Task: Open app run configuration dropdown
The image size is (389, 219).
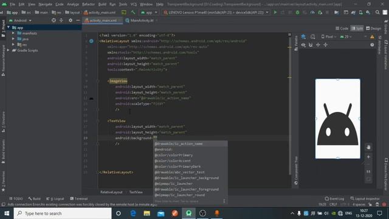Action: pos(149,12)
